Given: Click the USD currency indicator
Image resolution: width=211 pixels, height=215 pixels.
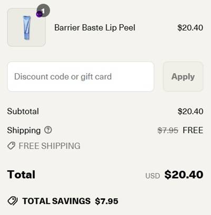Looking at the screenshot, I should pos(152,176).
